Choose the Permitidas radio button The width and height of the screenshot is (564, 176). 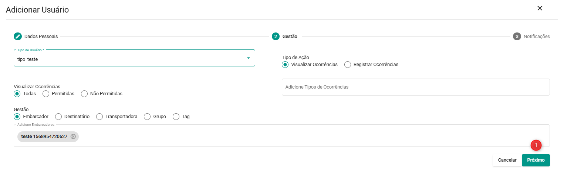click(46, 94)
